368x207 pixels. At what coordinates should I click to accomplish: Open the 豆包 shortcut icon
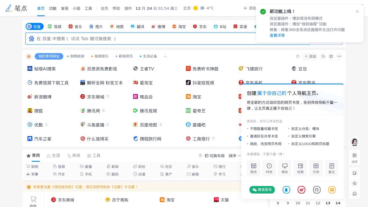click(294, 69)
